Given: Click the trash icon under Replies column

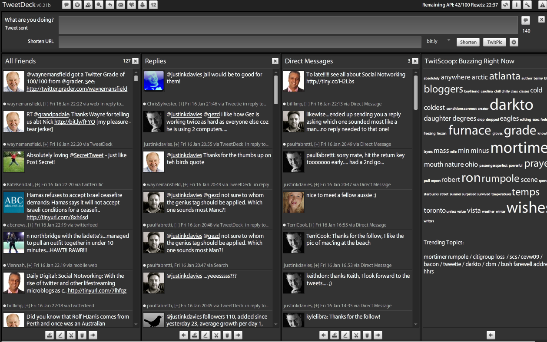Looking at the screenshot, I should coord(227,335).
